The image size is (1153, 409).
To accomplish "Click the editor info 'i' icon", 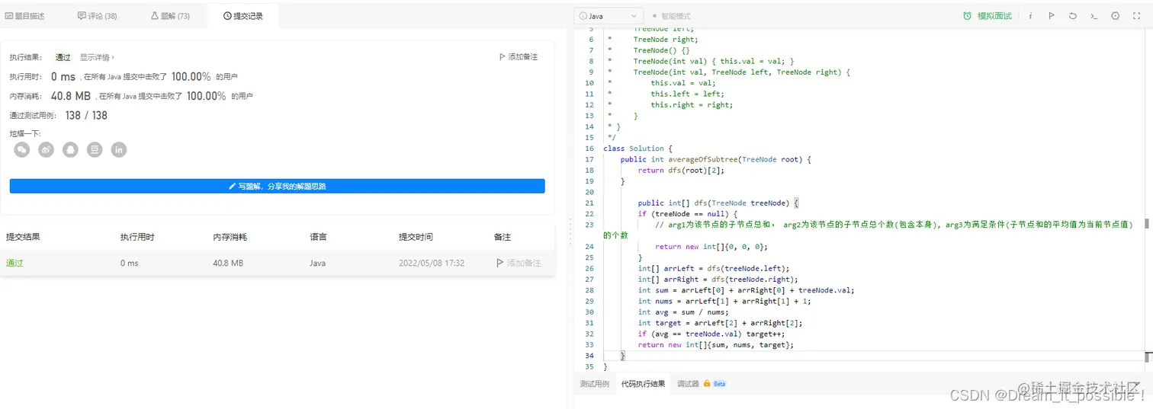I will click(x=1030, y=15).
